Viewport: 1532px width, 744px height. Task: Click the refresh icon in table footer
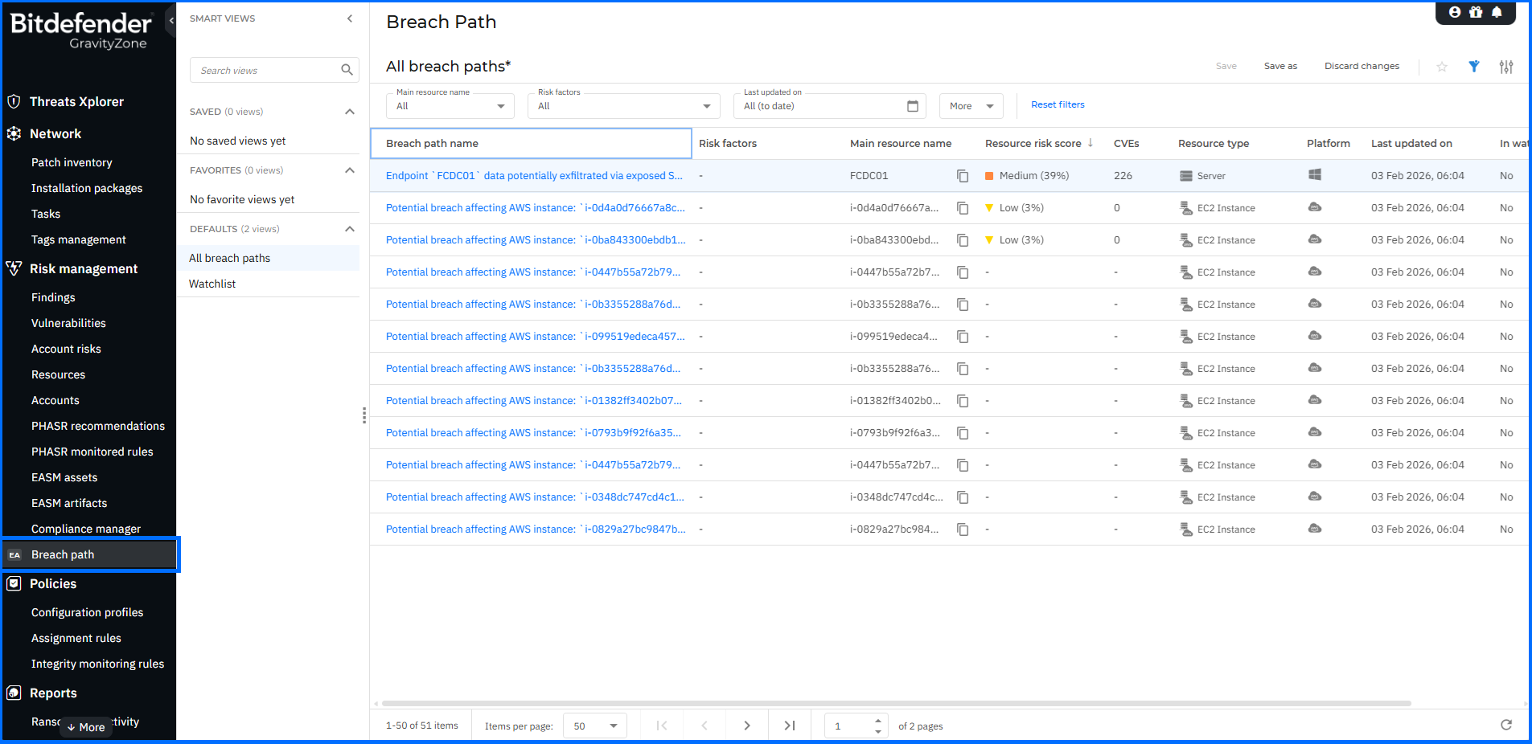pos(1506,725)
